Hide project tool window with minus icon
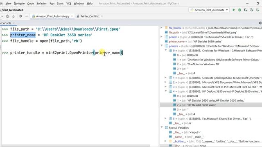This screenshot has height=147, width=262. 27,16
